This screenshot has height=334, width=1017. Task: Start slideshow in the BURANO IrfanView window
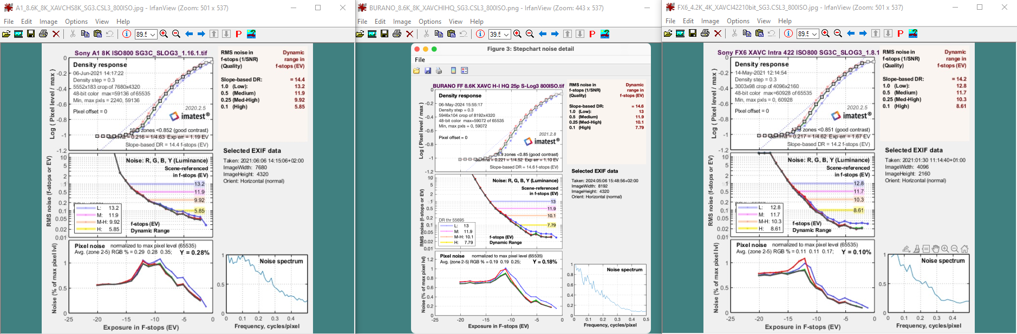[372, 34]
